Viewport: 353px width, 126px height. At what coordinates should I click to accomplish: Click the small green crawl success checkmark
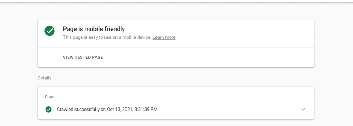click(48, 110)
